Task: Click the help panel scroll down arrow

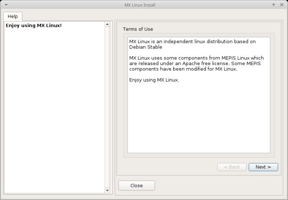Action: (x=108, y=190)
